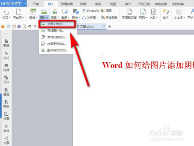Click the 分页 page break icon

point(7,12)
